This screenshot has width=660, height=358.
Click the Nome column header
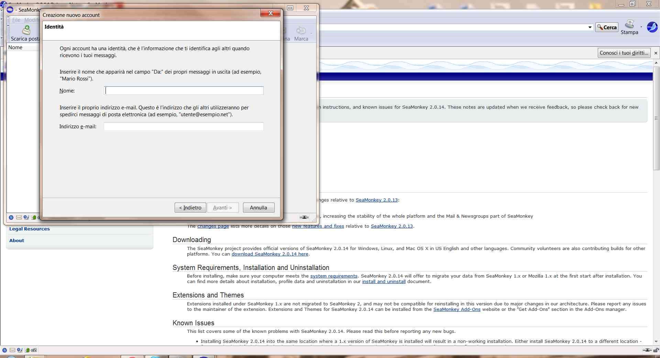[x=15, y=47]
